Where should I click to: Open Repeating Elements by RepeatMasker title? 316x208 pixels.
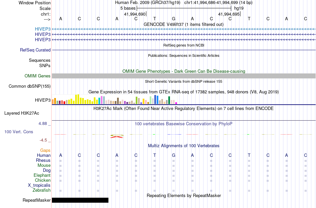(x=184, y=195)
